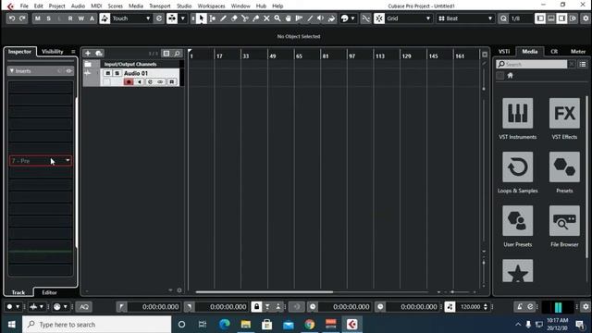Click the tempo value 120.000
Screen dimensions: 592x333
470,307
